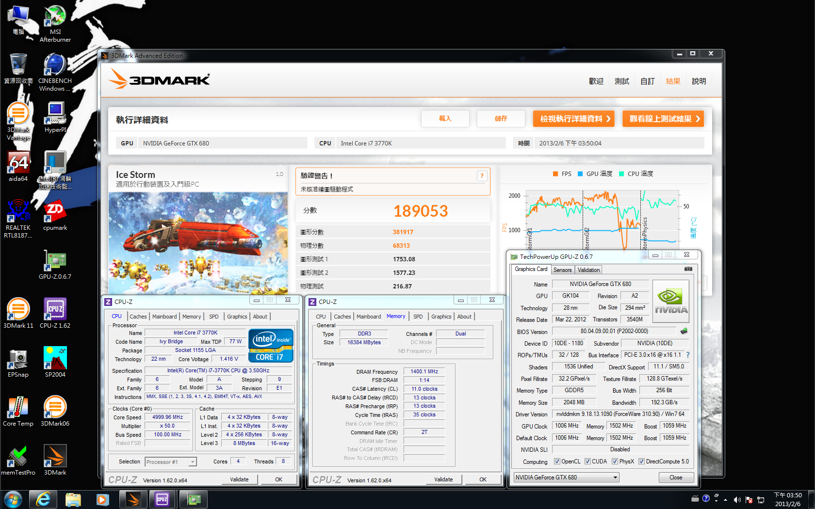Viewport: 815px width, 509px height.
Task: Click CPU 溫度 green legend swatch
Action: click(x=621, y=174)
